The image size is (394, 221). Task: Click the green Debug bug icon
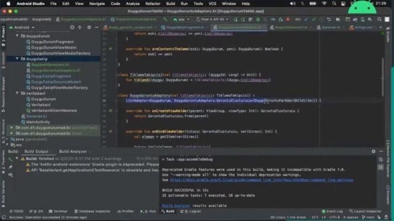258,19
